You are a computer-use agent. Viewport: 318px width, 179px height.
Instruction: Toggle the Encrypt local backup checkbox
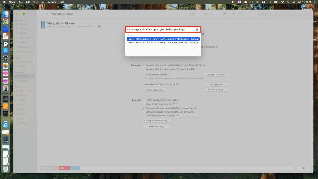coord(144,75)
